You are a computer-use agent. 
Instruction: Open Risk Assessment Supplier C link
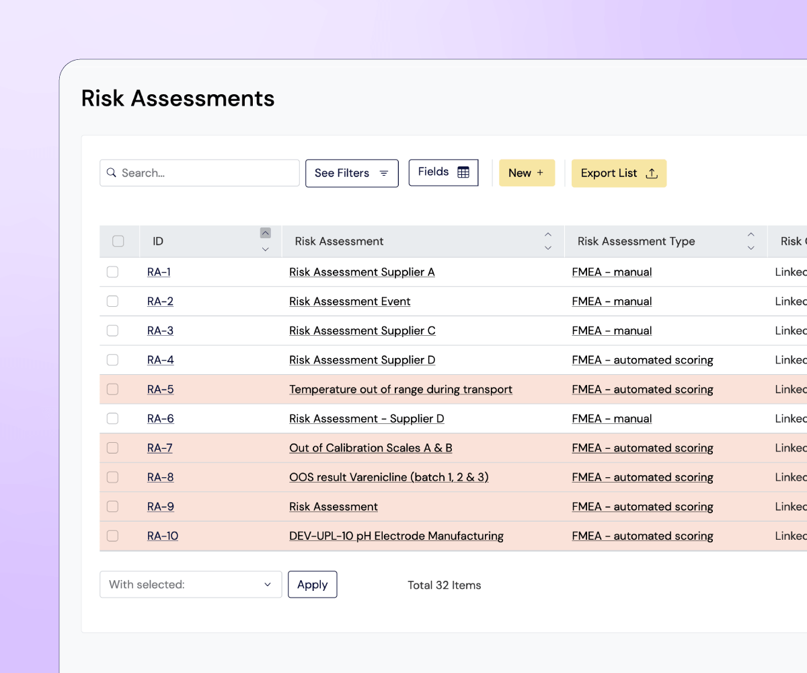362,330
